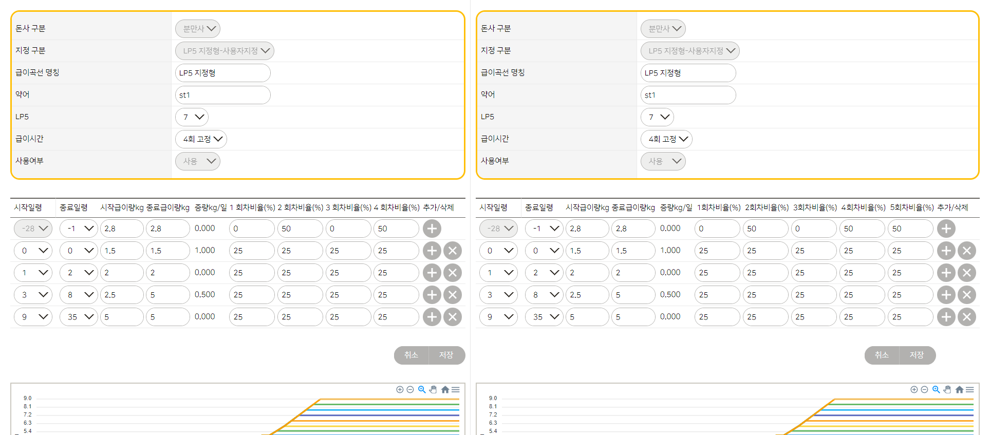Enable panning hand tool on right chart

pos(947,390)
